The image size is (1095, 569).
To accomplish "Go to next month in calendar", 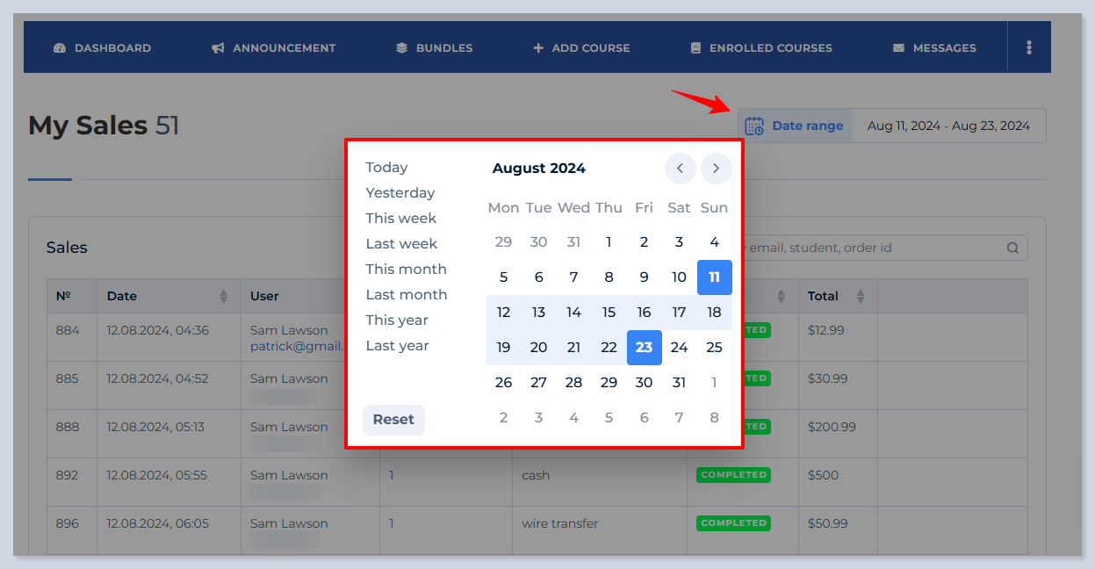I will point(716,169).
